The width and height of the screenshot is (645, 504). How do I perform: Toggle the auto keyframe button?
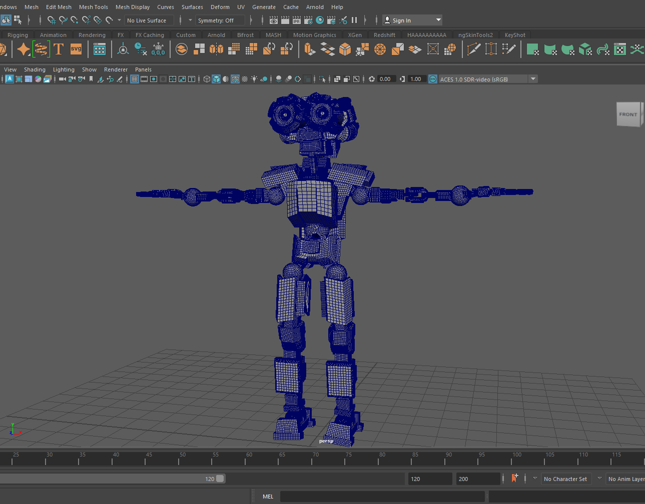coord(514,478)
